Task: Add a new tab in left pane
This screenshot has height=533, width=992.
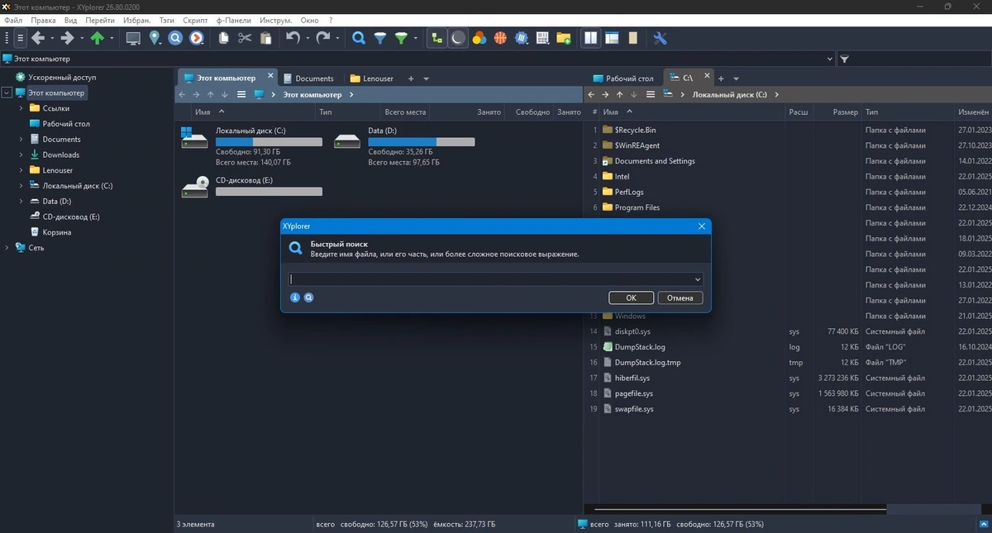Action: 411,79
